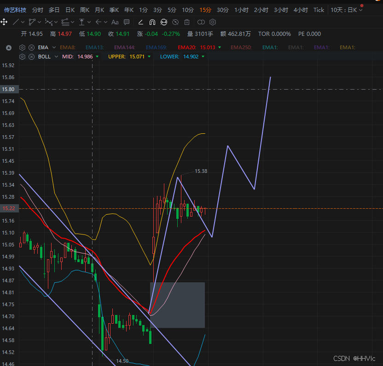
Task: Switch to 月K chart tab
Action: (x=99, y=10)
